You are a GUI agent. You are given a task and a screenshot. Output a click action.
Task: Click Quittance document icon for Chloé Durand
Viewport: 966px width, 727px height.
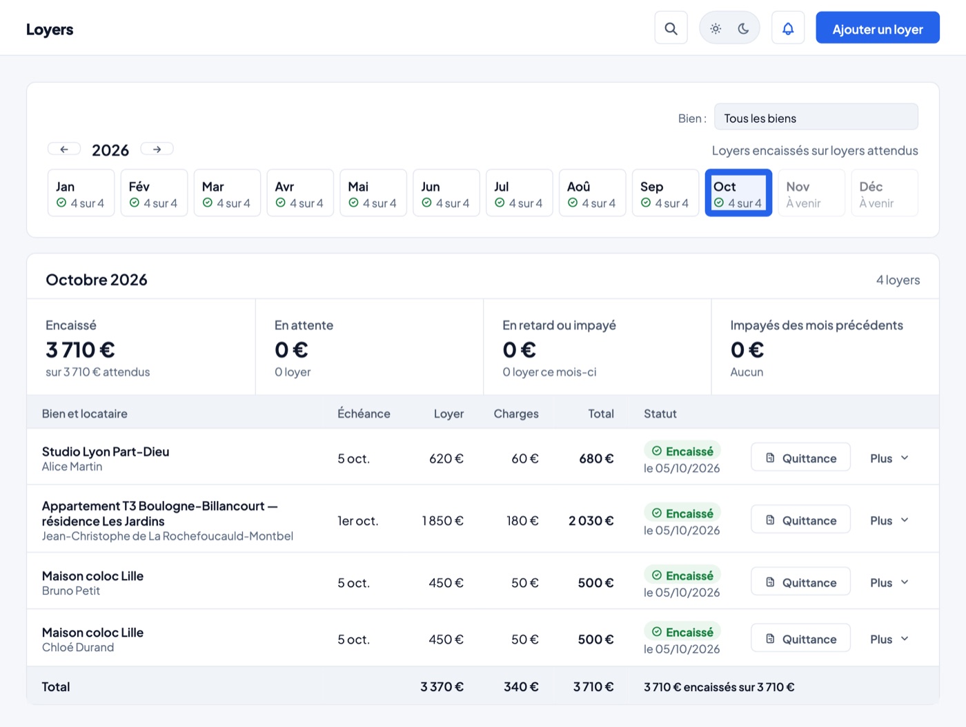click(x=770, y=639)
